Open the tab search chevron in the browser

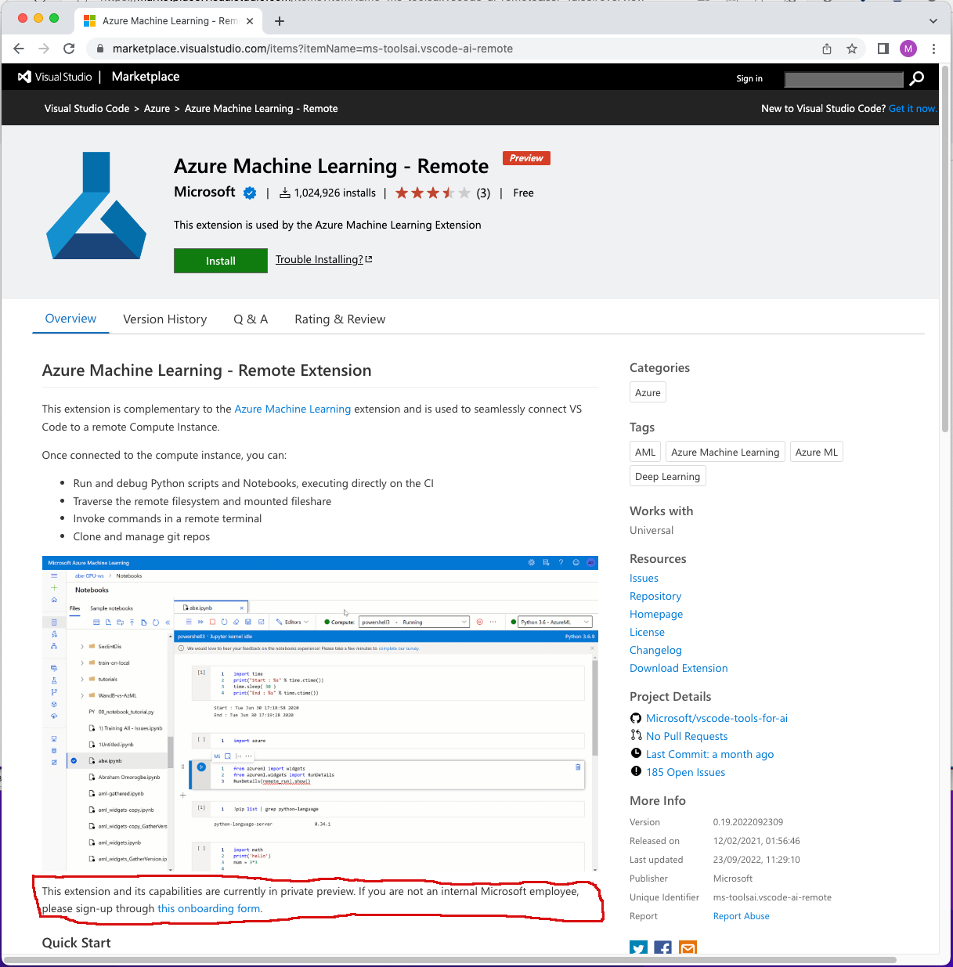[x=933, y=20]
